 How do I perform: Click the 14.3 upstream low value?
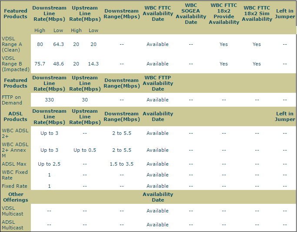point(93,64)
